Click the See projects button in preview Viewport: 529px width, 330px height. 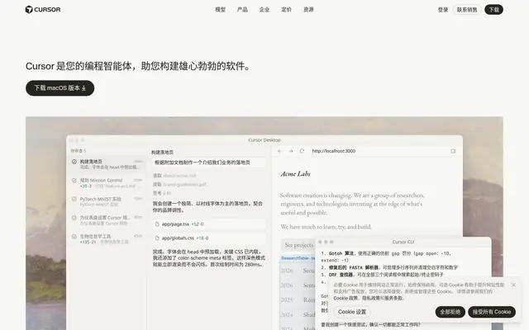298,245
